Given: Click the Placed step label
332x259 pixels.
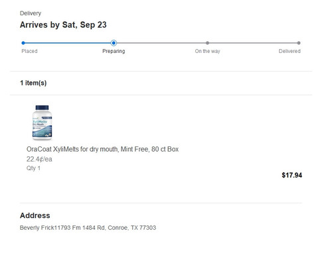Looking at the screenshot, I should point(29,51).
